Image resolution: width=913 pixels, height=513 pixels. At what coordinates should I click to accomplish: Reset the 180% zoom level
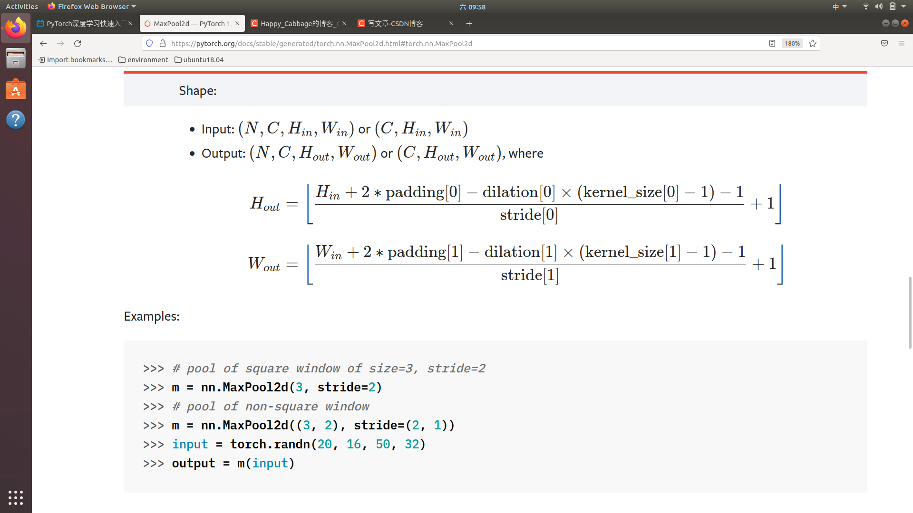tap(792, 43)
